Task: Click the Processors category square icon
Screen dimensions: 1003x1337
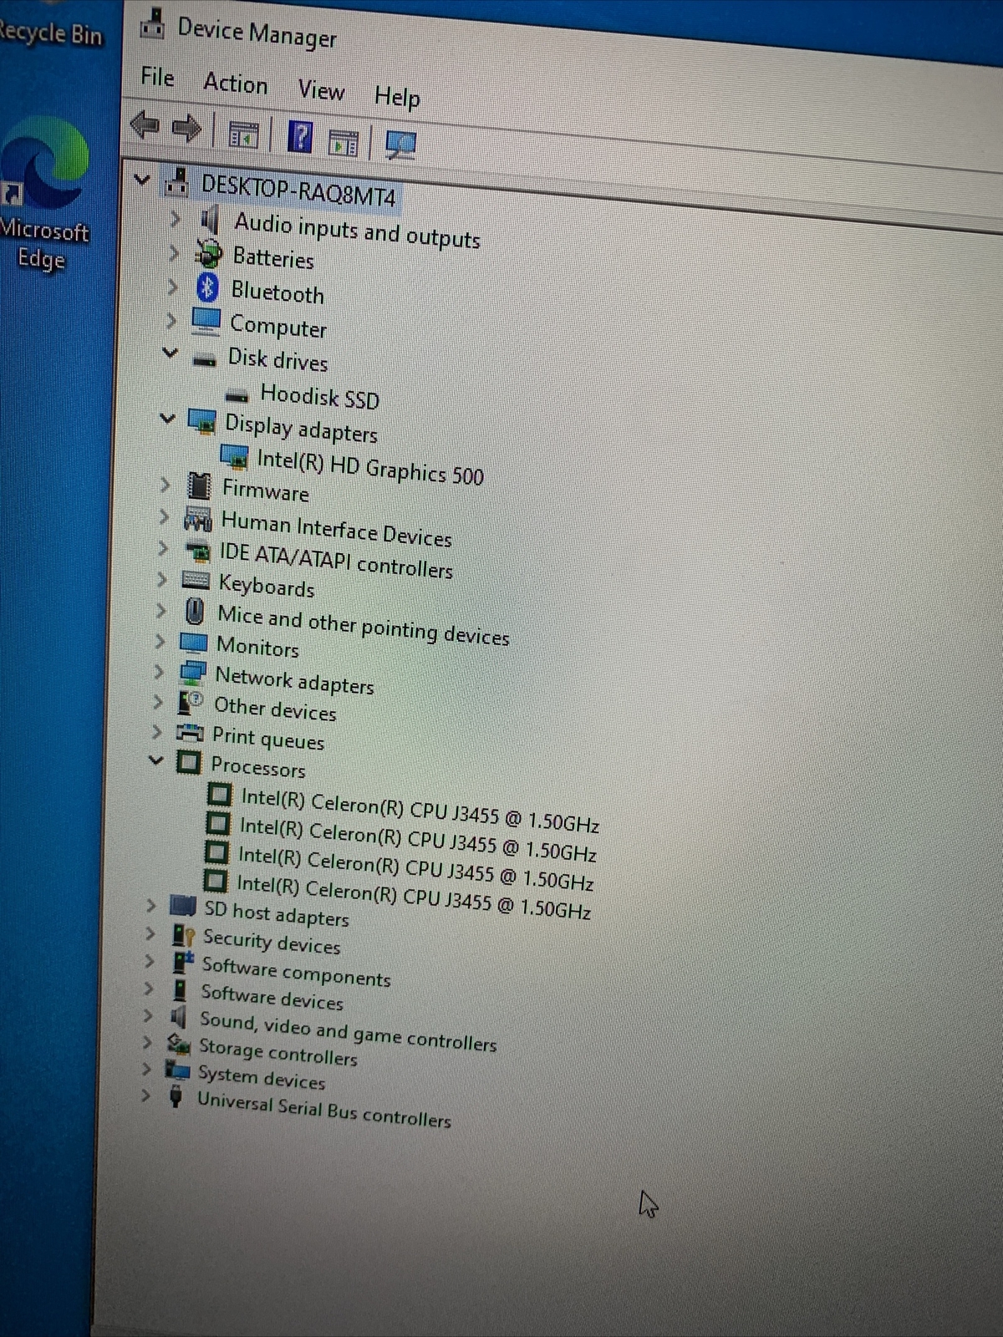Action: [189, 762]
